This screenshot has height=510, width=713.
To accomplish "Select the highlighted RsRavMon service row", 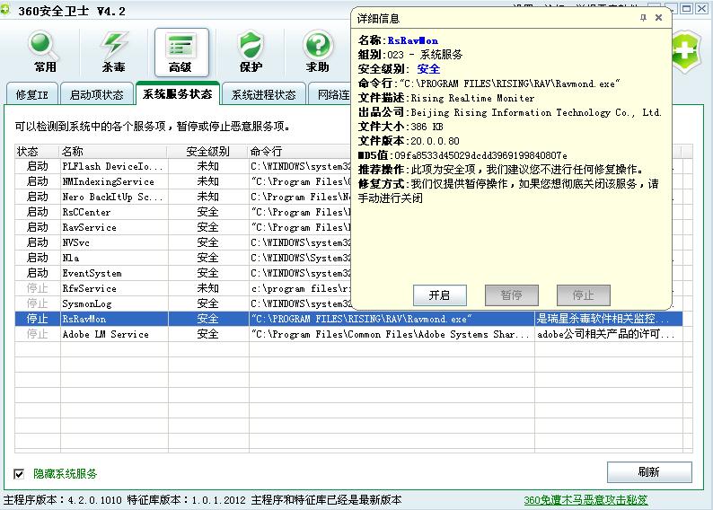I will 348,319.
